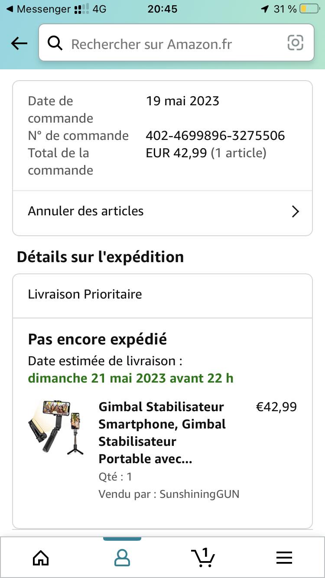Tap the estimated delivery date in green
Image resolution: width=325 pixels, height=578 pixels.
click(131, 378)
